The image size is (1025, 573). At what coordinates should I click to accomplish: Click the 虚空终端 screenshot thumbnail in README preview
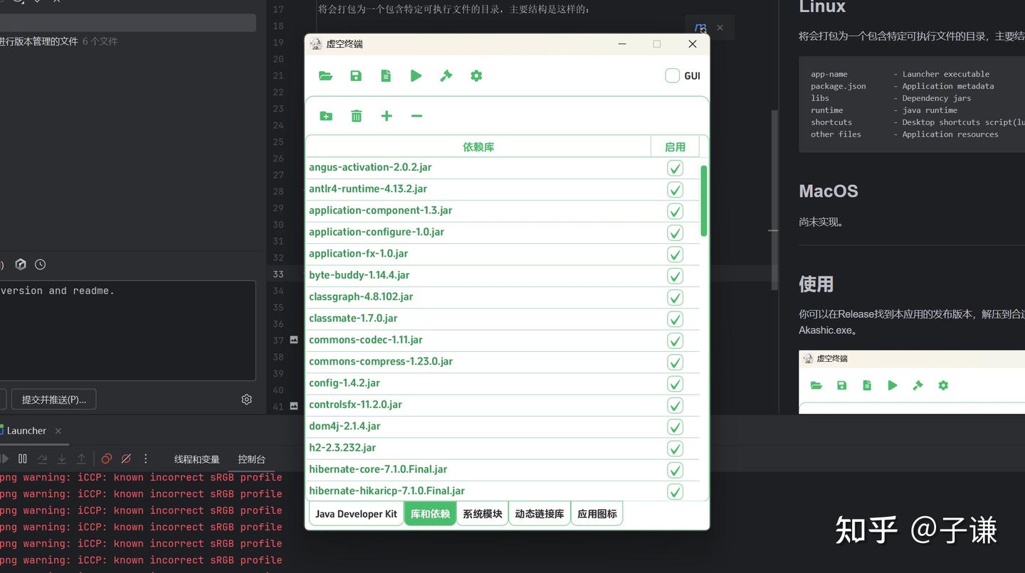click(x=912, y=382)
